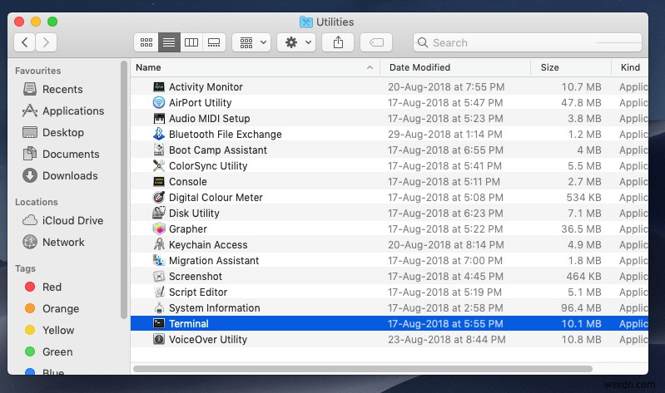Open the gear action menu
Viewport: 665px width, 393px height.
click(296, 42)
